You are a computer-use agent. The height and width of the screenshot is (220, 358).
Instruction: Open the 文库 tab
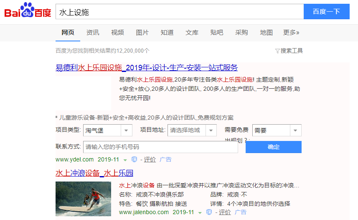point(192,33)
